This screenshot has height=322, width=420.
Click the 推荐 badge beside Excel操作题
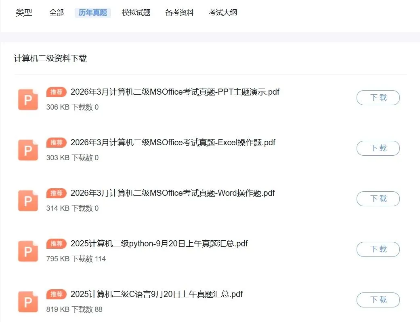56,142
